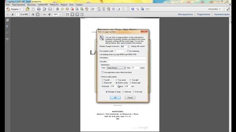
Task: Open the Редактирование menu
Action: 18,5
